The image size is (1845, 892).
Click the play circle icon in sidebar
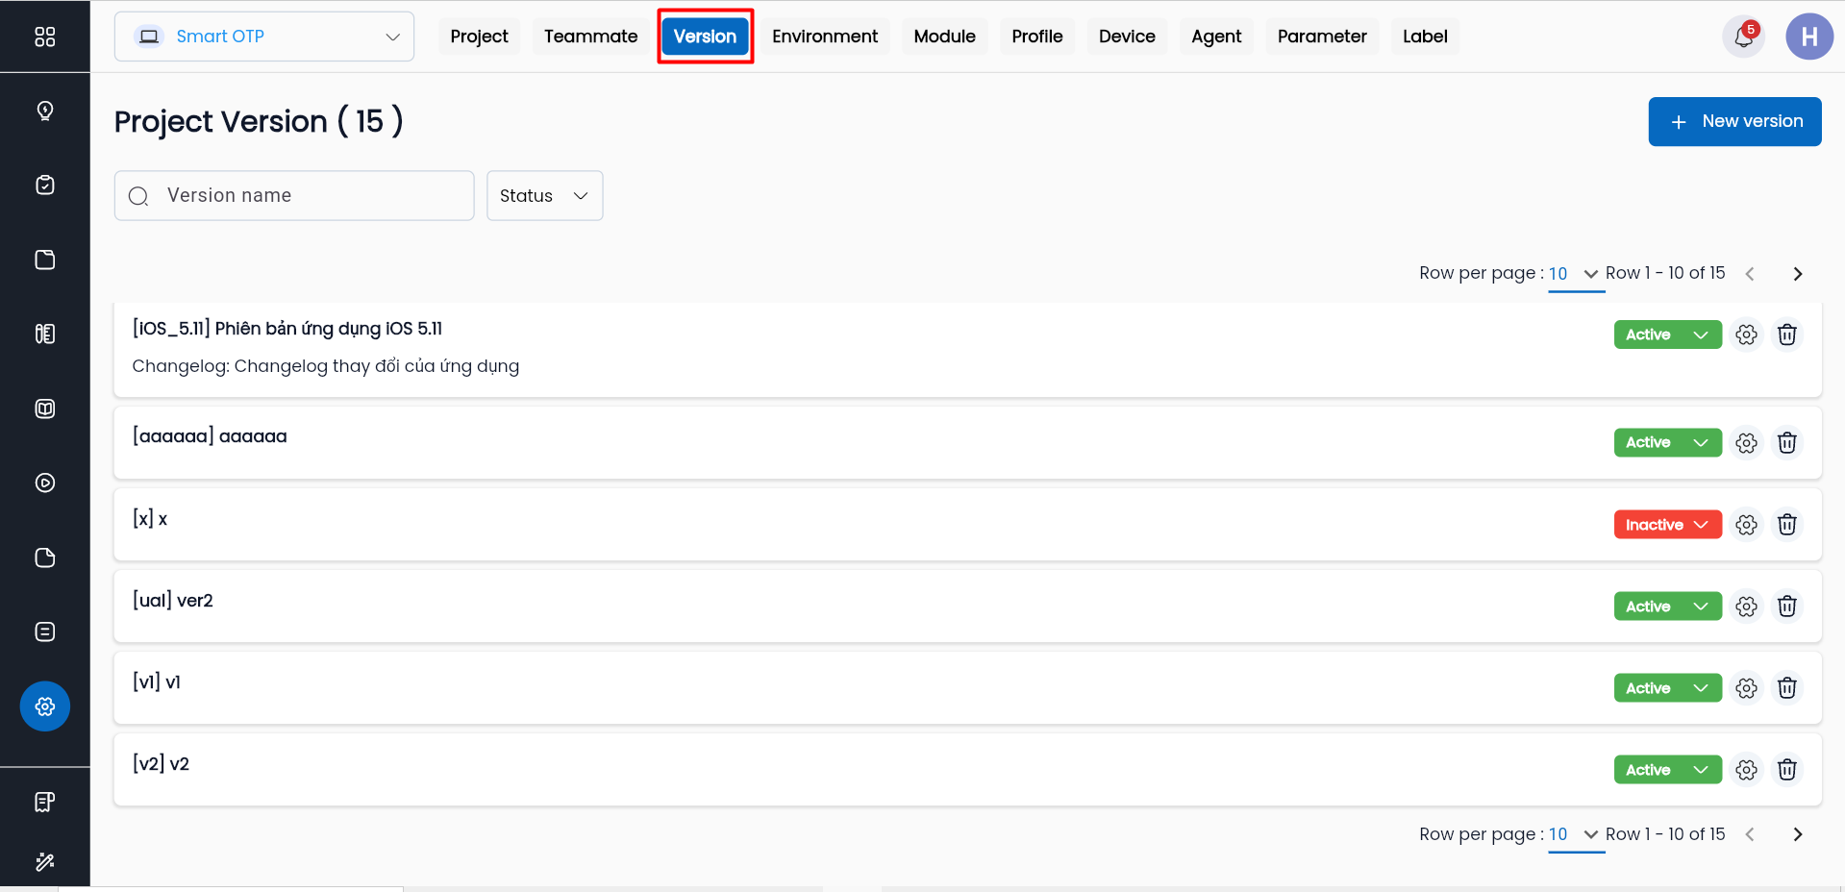[x=45, y=483]
